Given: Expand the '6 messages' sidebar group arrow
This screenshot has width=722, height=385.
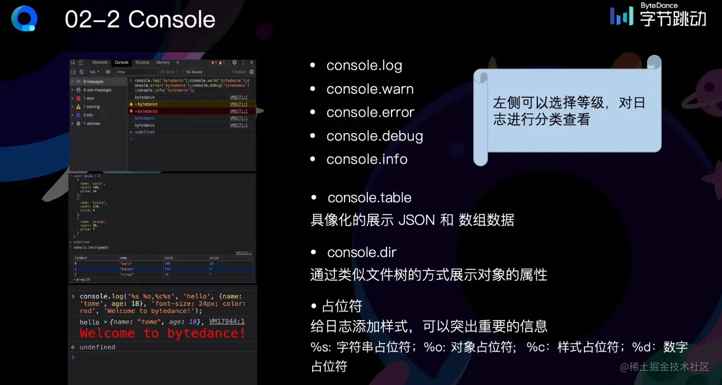Looking at the screenshot, I should click(x=72, y=82).
